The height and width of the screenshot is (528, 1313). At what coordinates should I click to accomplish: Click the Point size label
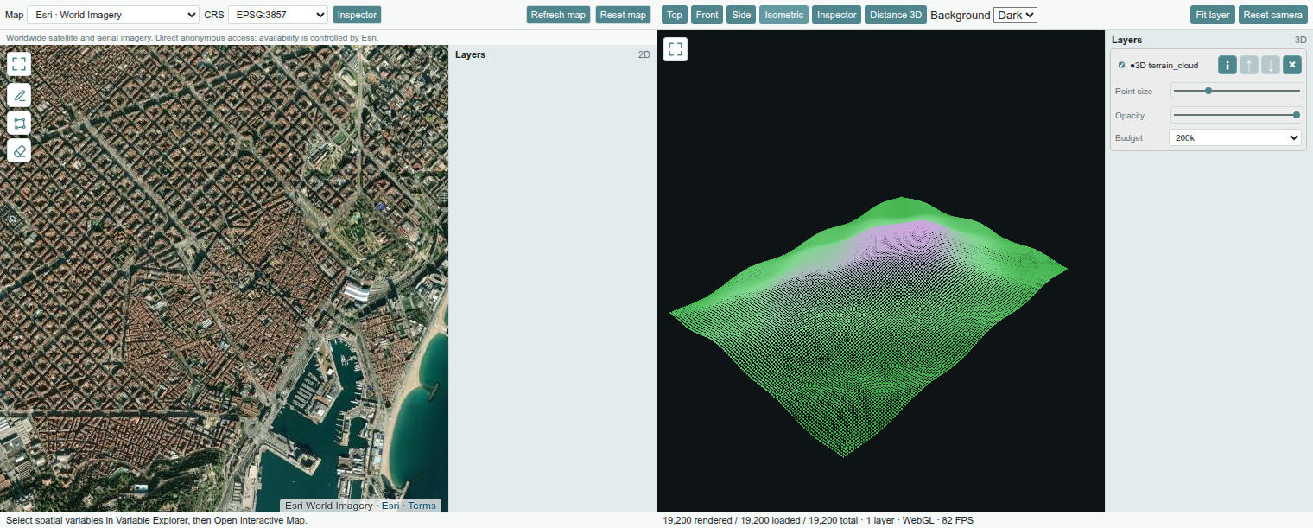point(1133,91)
